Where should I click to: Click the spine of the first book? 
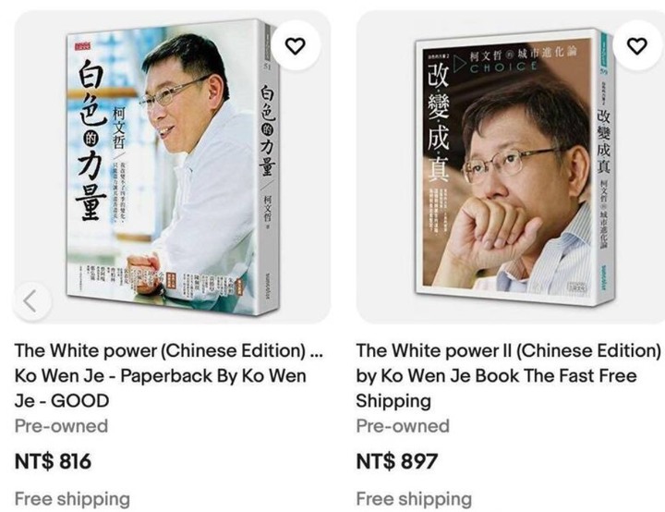tap(269, 167)
